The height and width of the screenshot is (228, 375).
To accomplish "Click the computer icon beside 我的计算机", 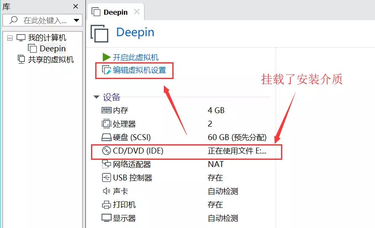I will pos(21,38).
